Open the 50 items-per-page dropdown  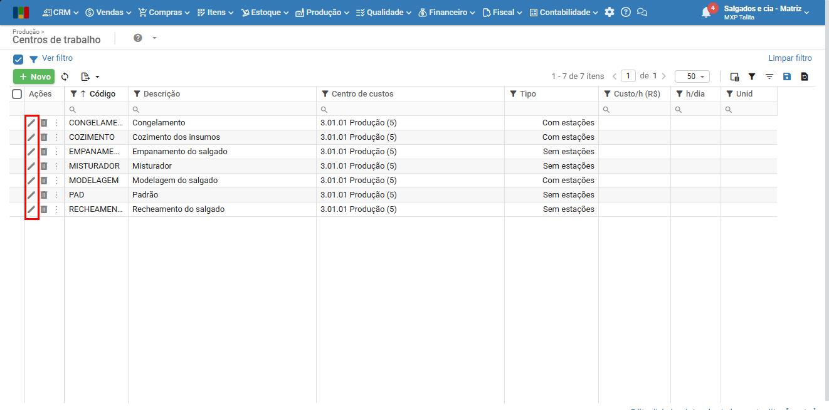pos(692,76)
